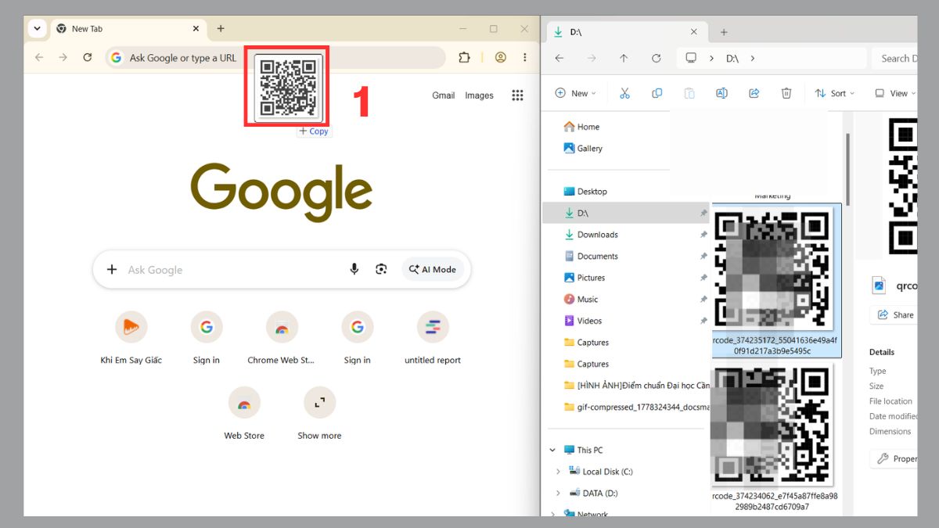Open the Chrome extensions puzzle icon
The width and height of the screenshot is (939, 528).
click(464, 57)
